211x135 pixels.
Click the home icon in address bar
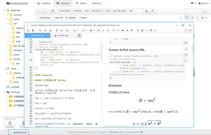pos(53,11)
